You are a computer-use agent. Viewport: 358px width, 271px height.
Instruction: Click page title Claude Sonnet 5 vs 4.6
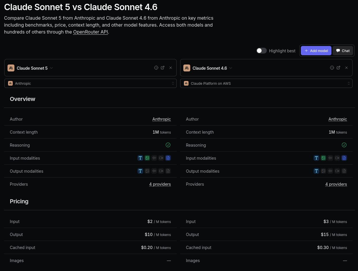[x=81, y=7]
